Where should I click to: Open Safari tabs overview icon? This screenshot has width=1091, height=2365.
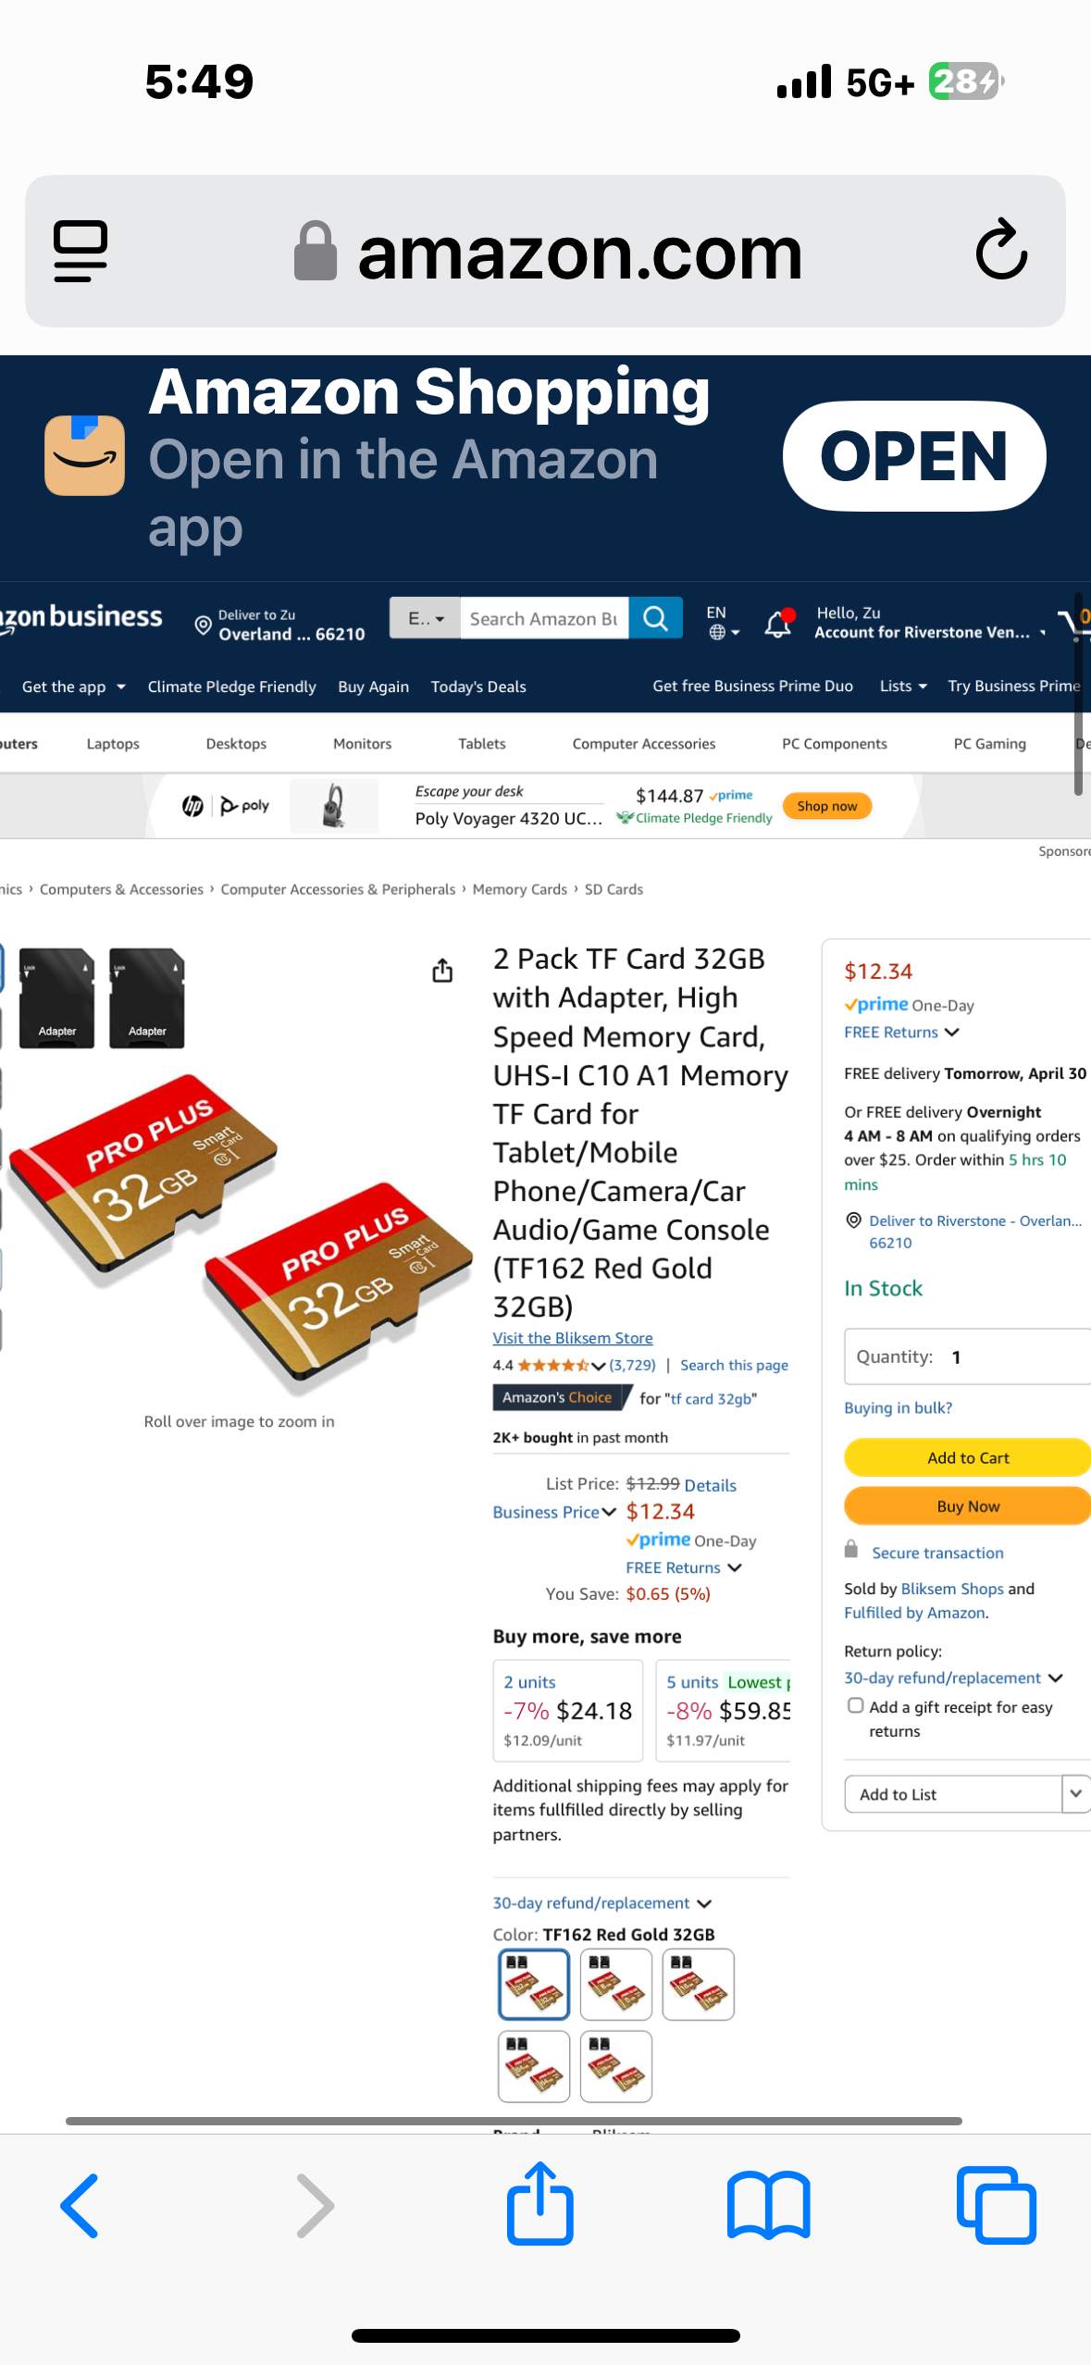pyautogui.click(x=996, y=2206)
